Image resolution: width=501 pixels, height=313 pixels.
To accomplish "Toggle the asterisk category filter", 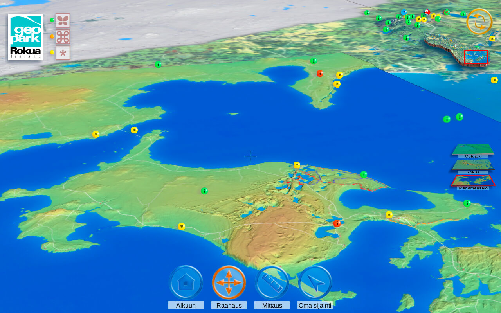I will tap(63, 53).
